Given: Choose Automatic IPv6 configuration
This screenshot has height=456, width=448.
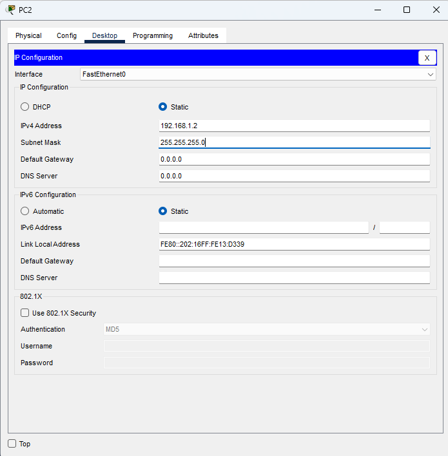Looking at the screenshot, I should (25, 211).
